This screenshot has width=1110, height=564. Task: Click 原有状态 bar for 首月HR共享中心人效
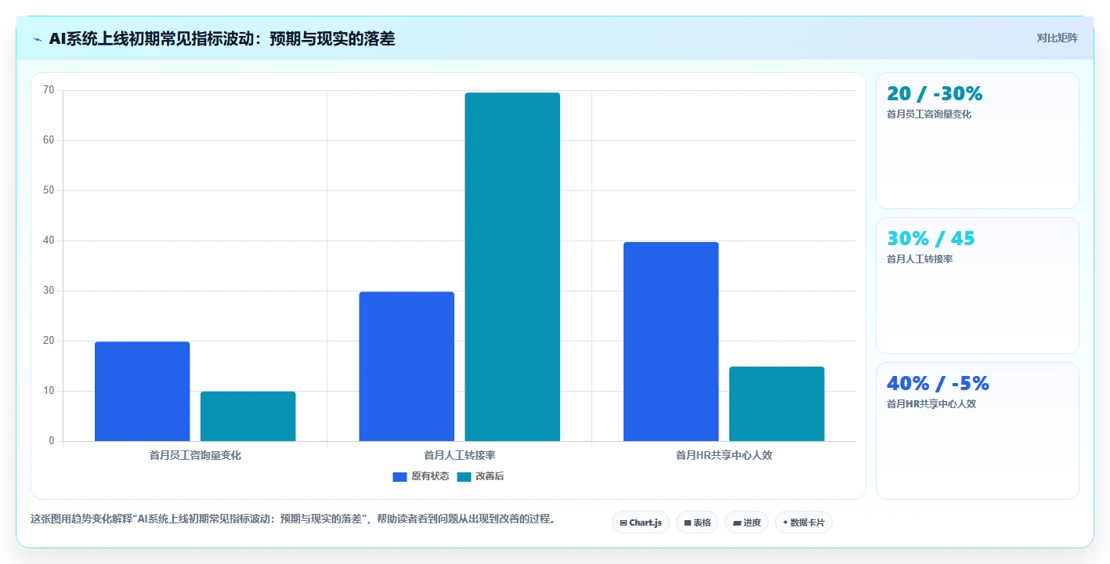point(671,342)
